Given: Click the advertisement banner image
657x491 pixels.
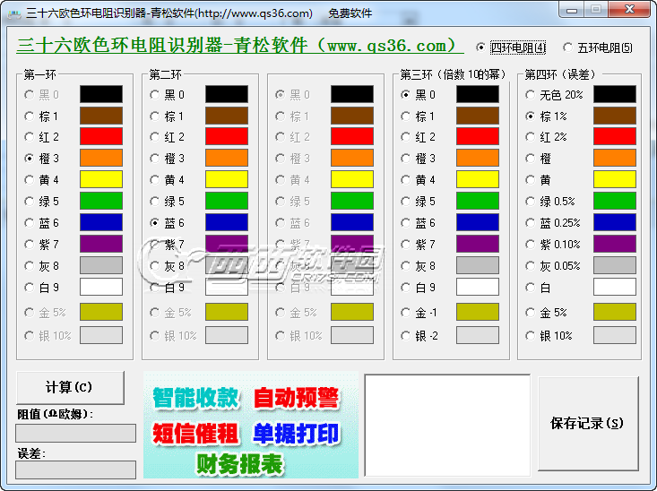Looking at the screenshot, I should pos(251,426).
